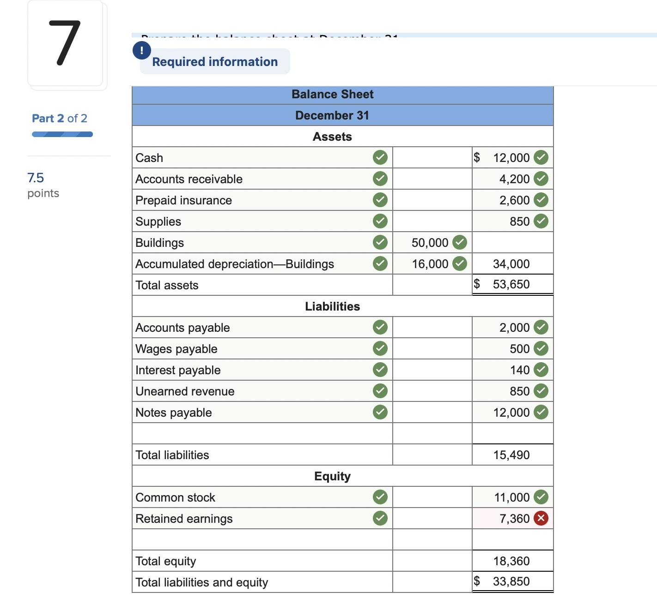The height and width of the screenshot is (598, 657).
Task: Click the question 7 number card
Action: 65,44
